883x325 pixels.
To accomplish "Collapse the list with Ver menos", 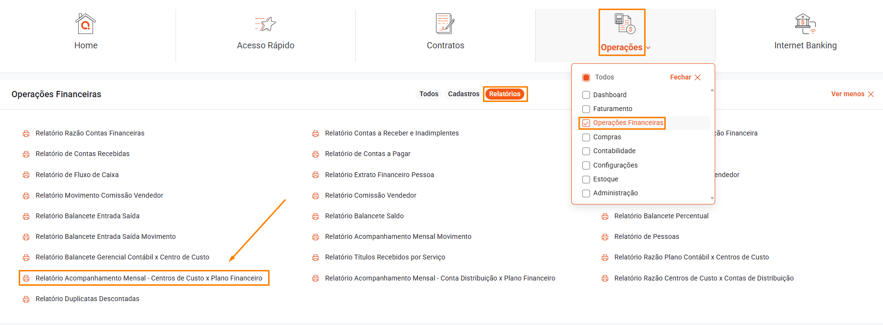I will (852, 94).
